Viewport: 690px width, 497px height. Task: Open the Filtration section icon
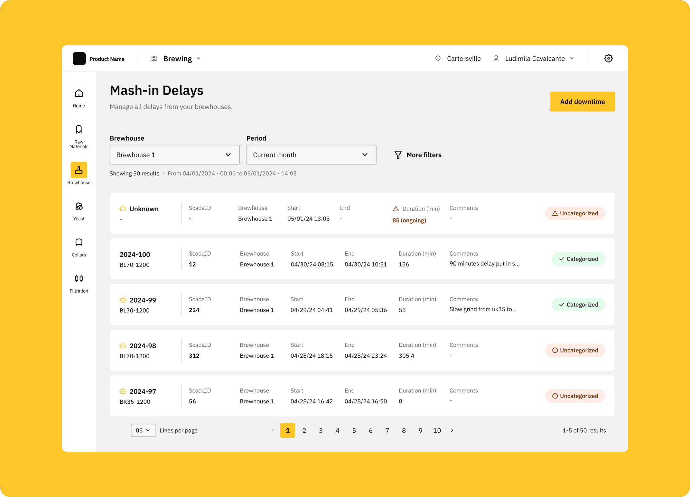click(x=79, y=278)
